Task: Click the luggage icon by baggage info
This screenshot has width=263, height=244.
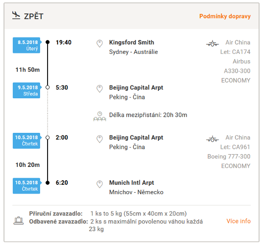Action: tap(18, 221)
